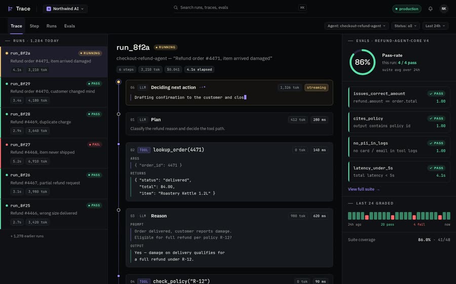
Task: Open the NK user avatar menu
Action: coord(444,9)
